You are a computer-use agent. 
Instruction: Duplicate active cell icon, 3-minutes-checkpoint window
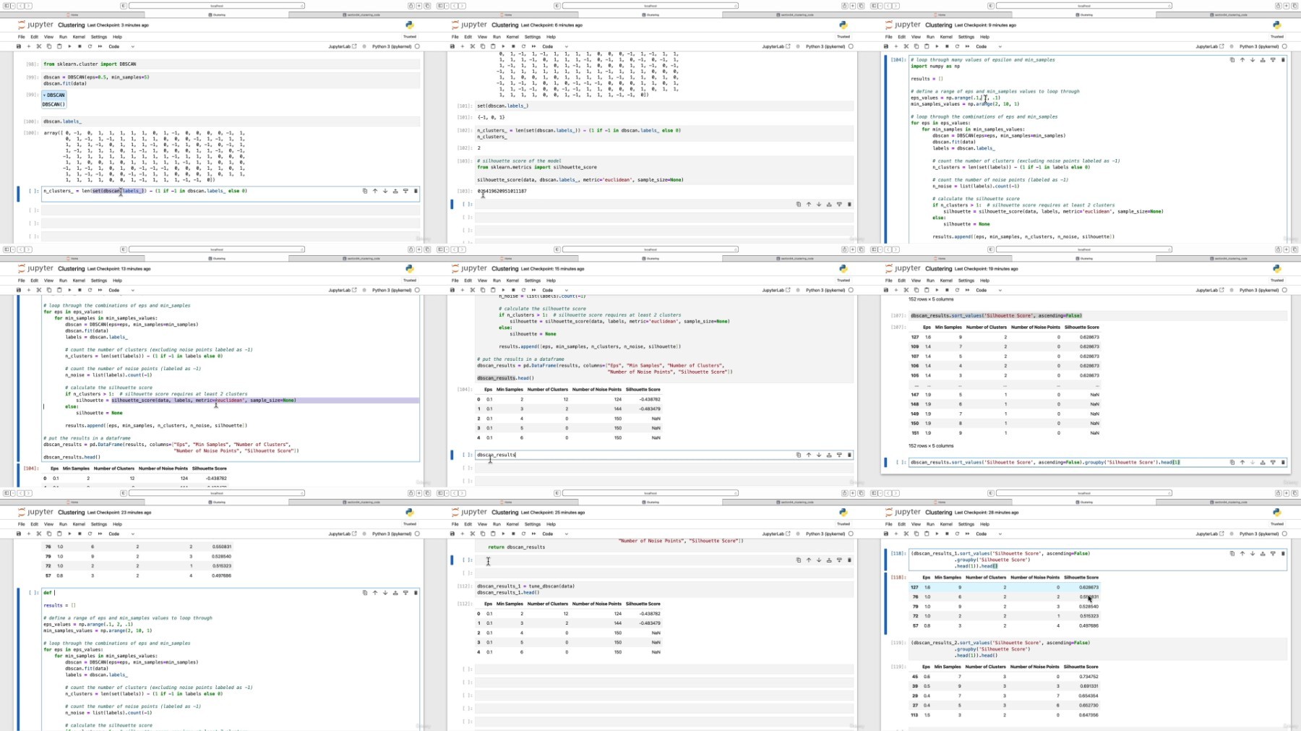[365, 191]
